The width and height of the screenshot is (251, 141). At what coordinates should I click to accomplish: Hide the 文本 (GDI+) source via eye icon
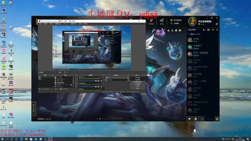[73, 81]
